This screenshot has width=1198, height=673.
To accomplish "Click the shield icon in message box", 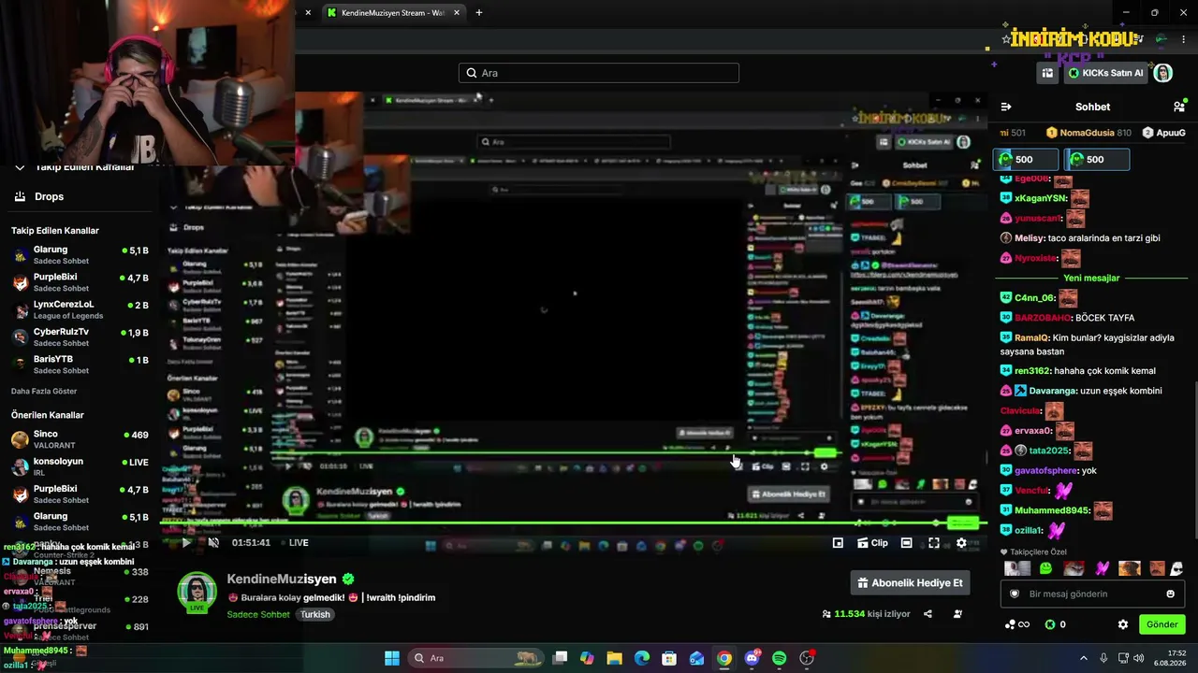I will click(x=1014, y=594).
